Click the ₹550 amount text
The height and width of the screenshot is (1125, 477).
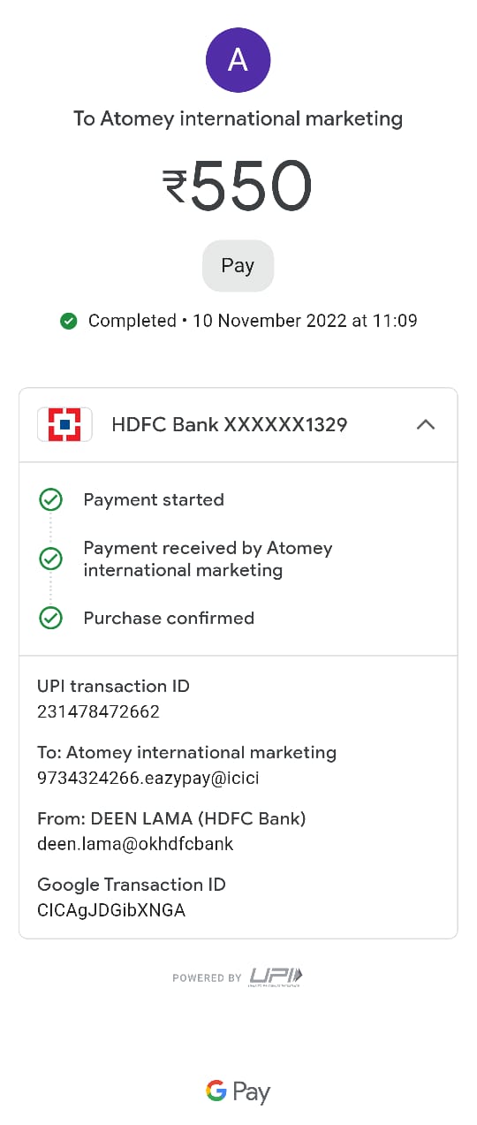coord(238,186)
